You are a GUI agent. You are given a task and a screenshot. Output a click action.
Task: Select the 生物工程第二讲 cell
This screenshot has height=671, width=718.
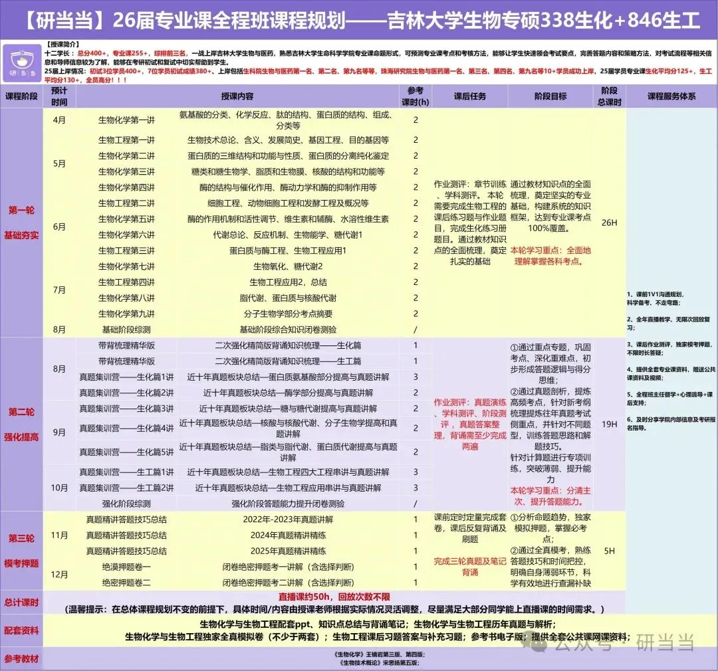(126, 203)
